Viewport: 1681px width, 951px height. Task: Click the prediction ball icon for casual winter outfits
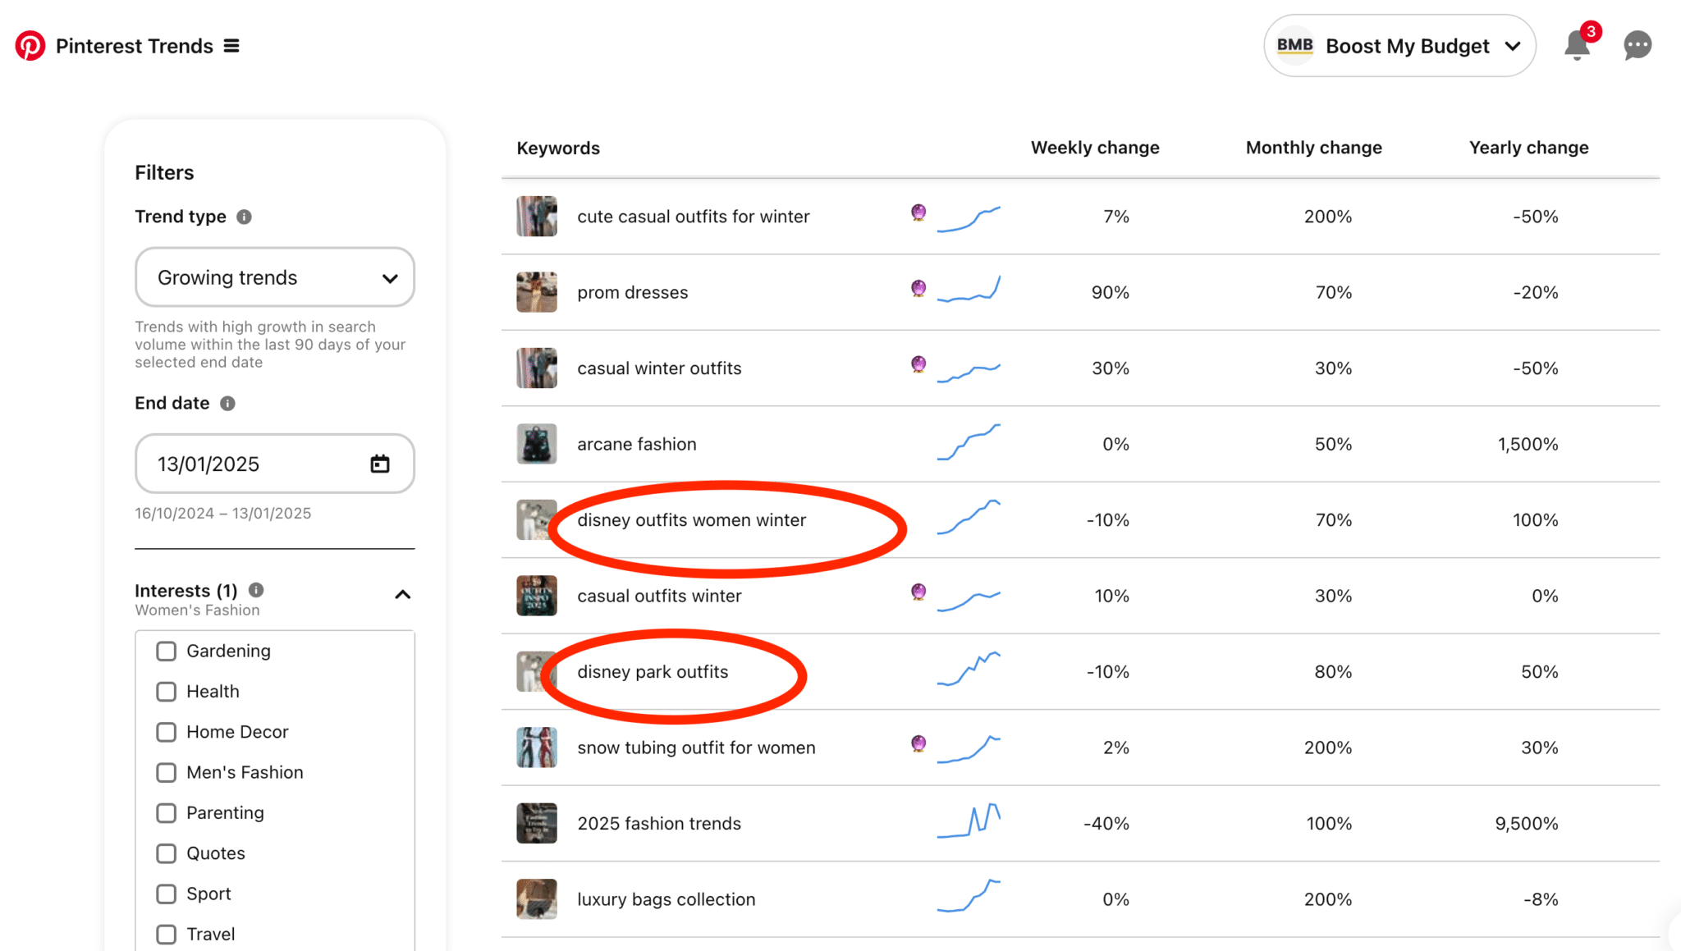point(918,364)
